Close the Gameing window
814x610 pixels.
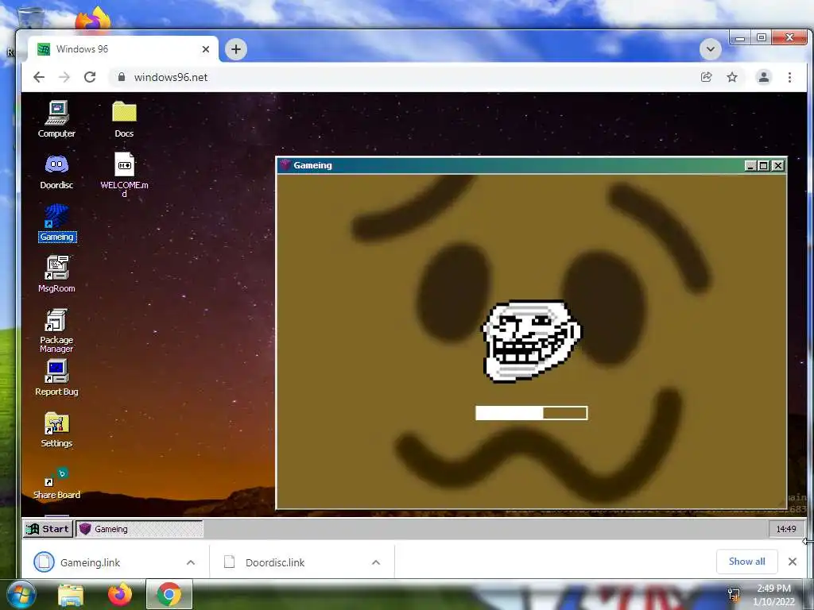point(777,165)
